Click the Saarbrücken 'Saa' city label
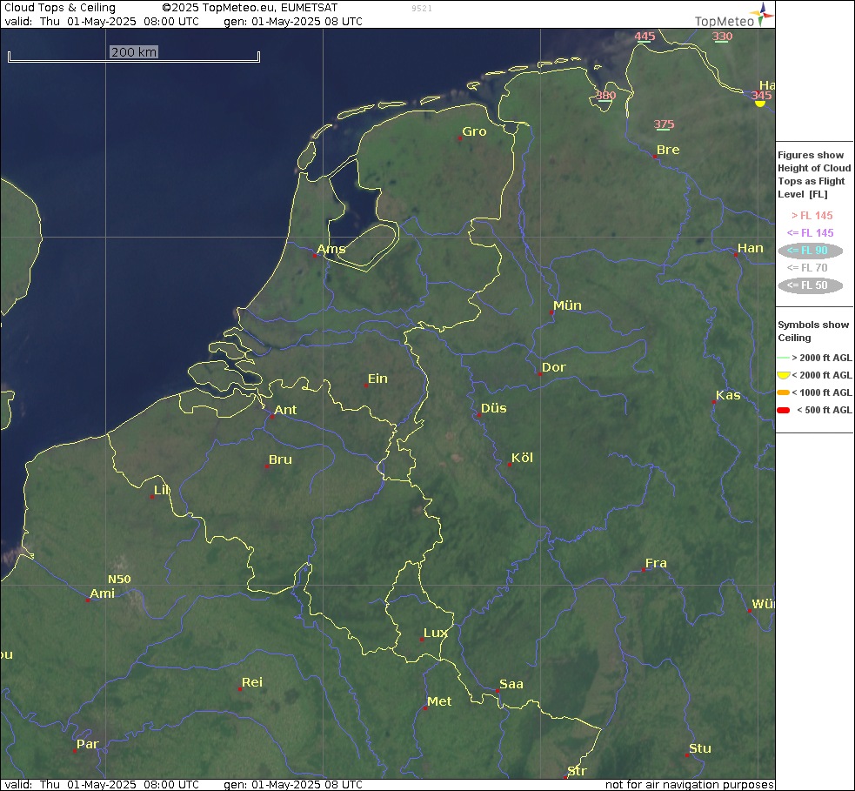 511,684
